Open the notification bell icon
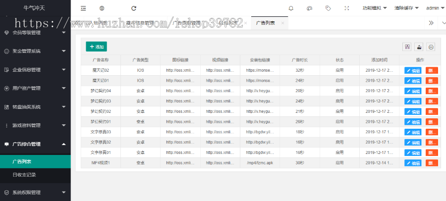Image resolution: width=446 pixels, height=201 pixels. (291, 8)
